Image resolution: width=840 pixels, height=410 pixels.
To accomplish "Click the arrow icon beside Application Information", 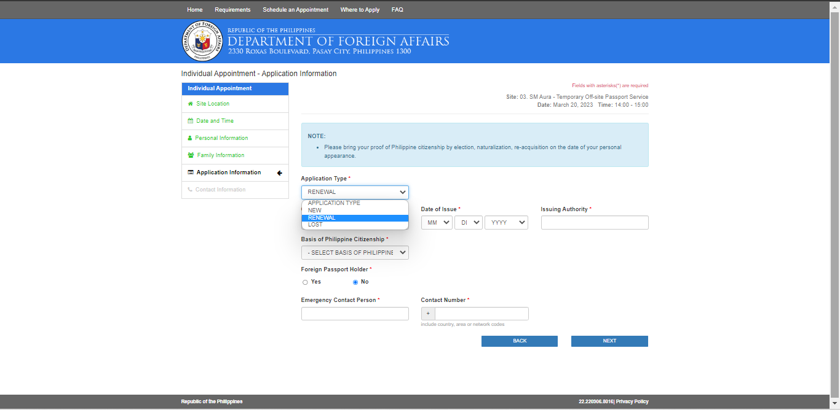I will tap(280, 172).
